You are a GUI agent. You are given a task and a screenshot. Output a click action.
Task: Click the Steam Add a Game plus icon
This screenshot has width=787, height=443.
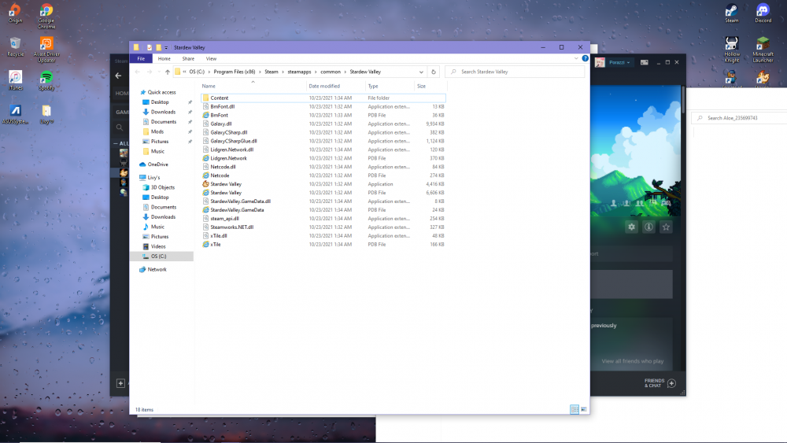[x=120, y=383]
